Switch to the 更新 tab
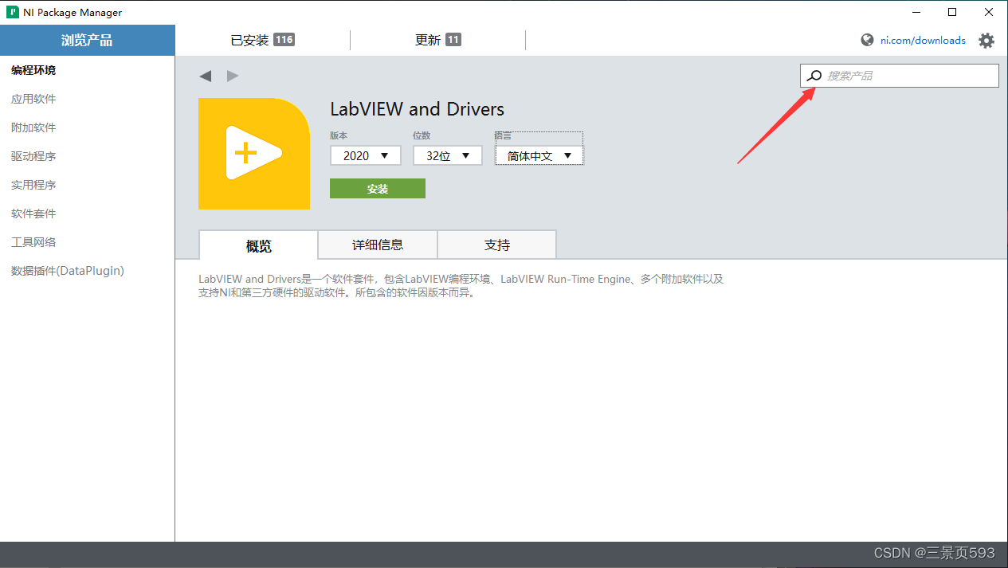Viewport: 1008px width, 568px height. tap(437, 39)
